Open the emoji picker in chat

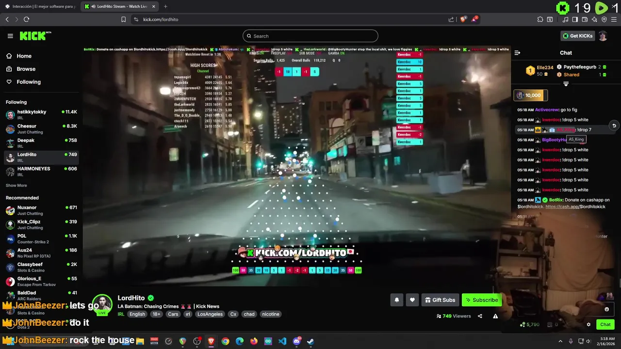606,309
